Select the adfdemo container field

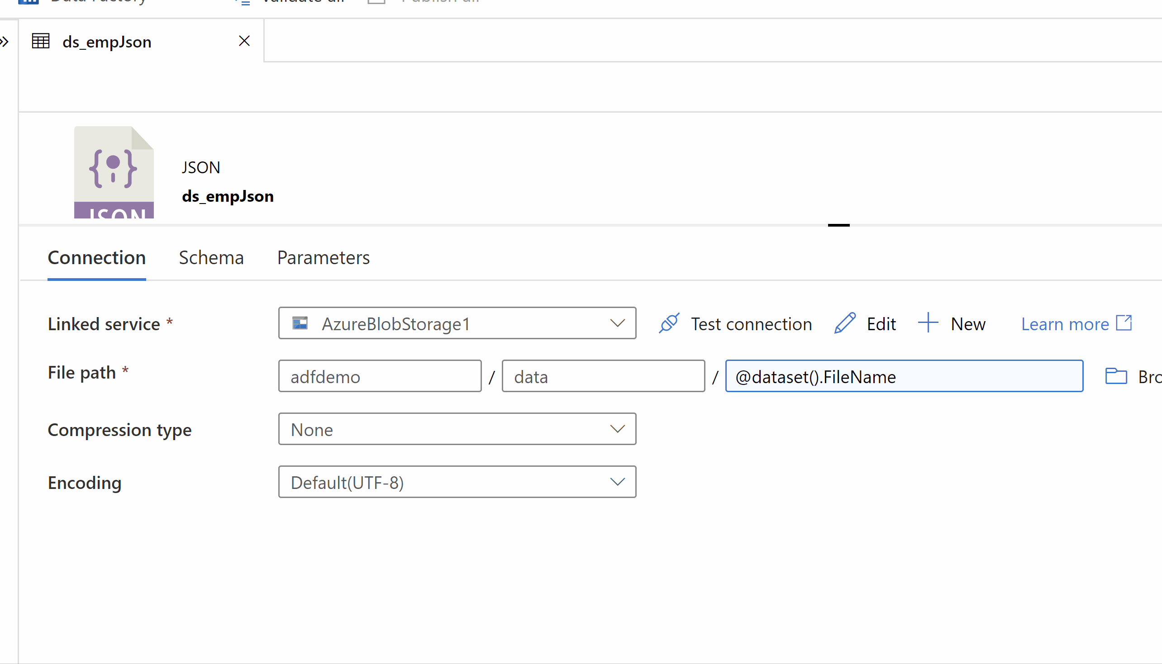(x=379, y=376)
